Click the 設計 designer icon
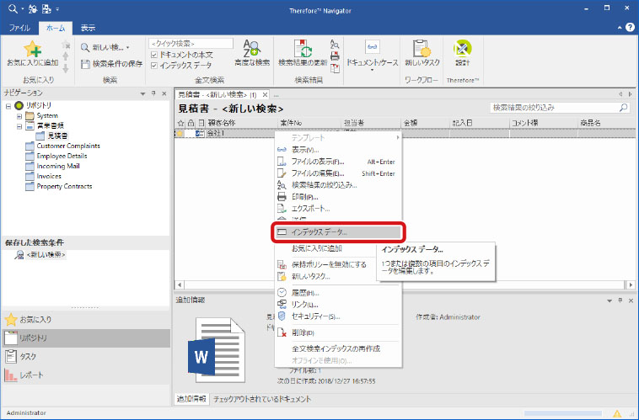This screenshot has height=420, width=639. [463, 49]
